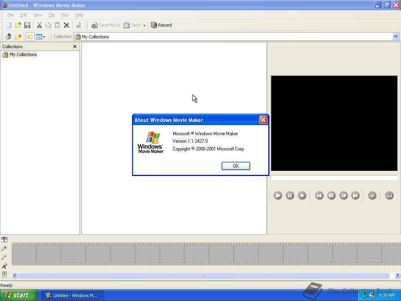The height and width of the screenshot is (301, 401).
Task: Open a project with the folder icon
Action: pyautogui.click(x=18, y=25)
